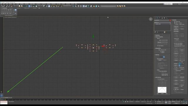Open the Customize menu
Image resolution: width=188 pixels, height=106 pixels.
[x=44, y=4]
